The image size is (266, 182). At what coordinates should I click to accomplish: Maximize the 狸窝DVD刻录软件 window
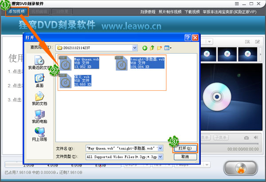pos(251,4)
